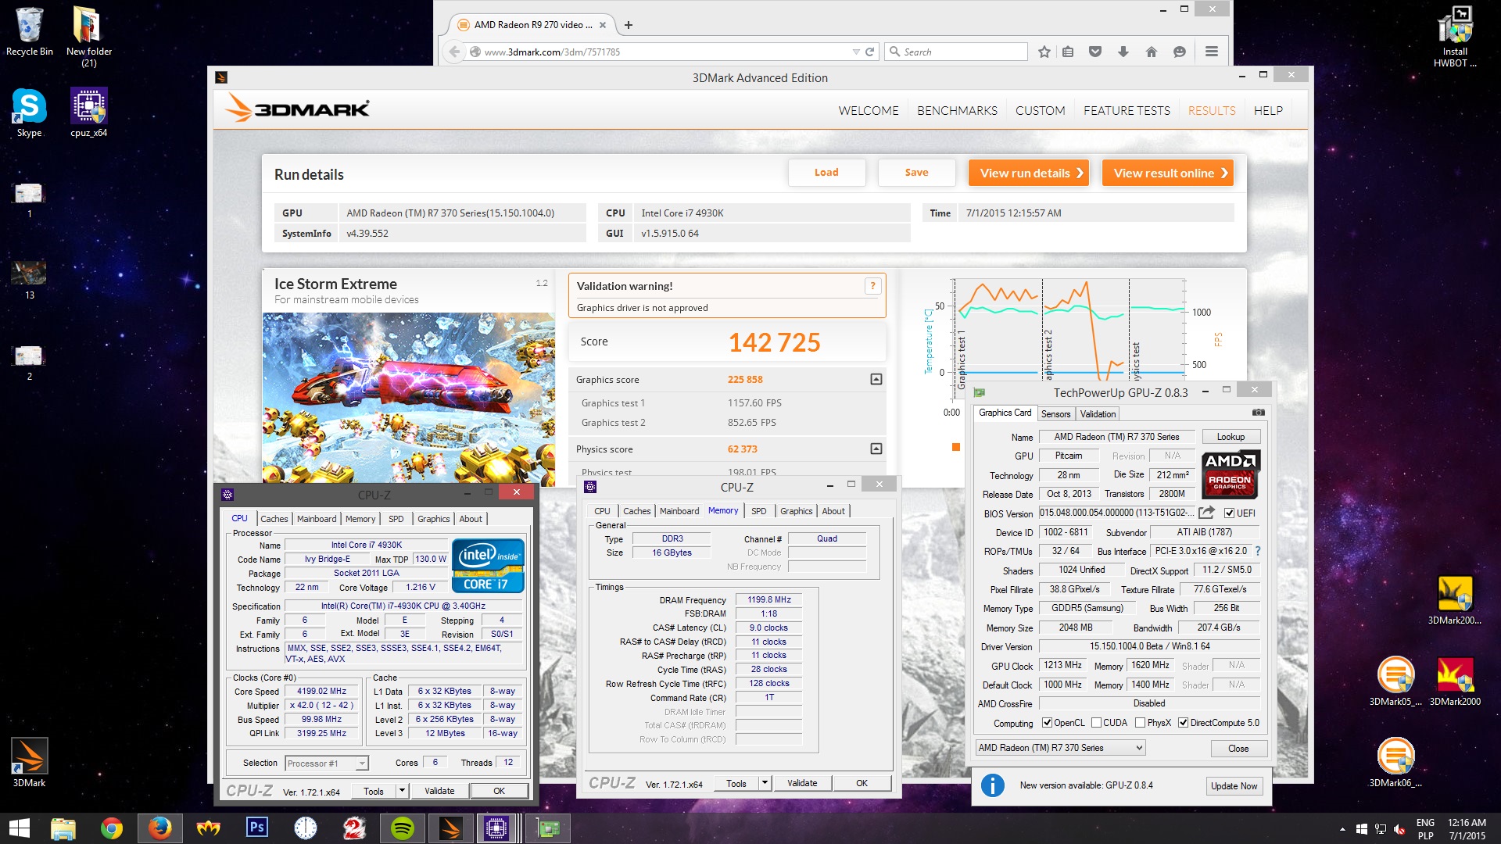Open the WELCOME tab in 3DMark
1501x844 pixels.
pos(869,111)
